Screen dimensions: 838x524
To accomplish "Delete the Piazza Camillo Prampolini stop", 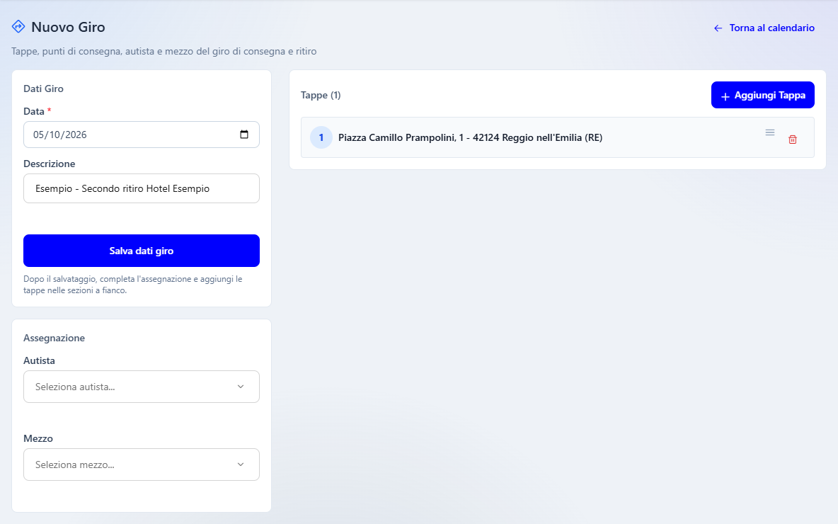I will tap(793, 139).
